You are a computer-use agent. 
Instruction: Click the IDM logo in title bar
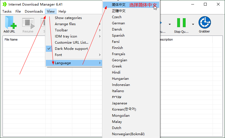pyautogui.click(x=4, y=4)
